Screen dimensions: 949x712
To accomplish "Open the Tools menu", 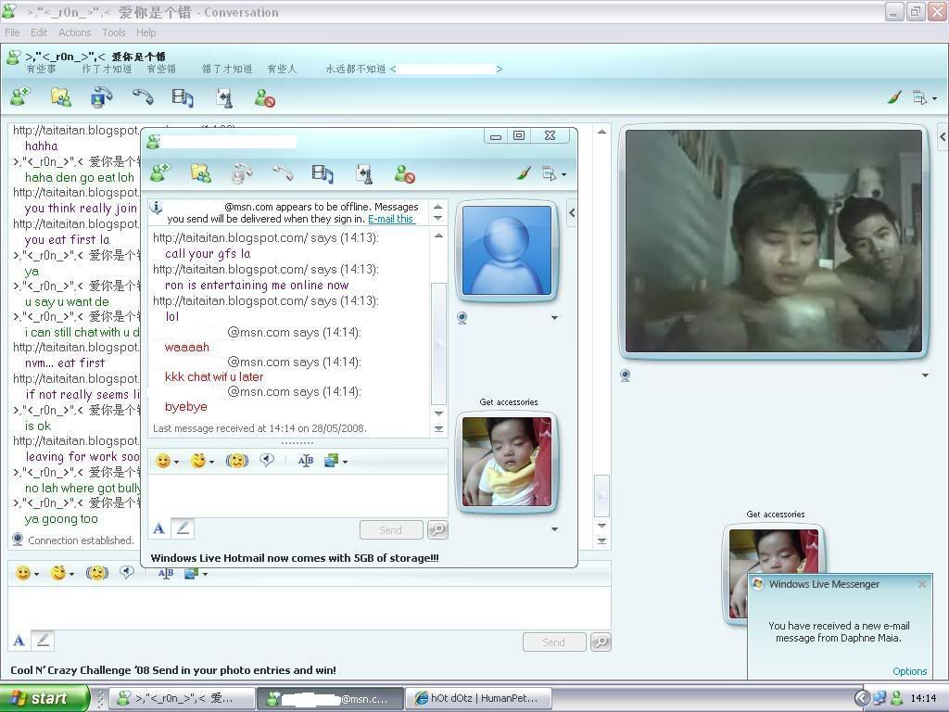I will click(x=114, y=32).
